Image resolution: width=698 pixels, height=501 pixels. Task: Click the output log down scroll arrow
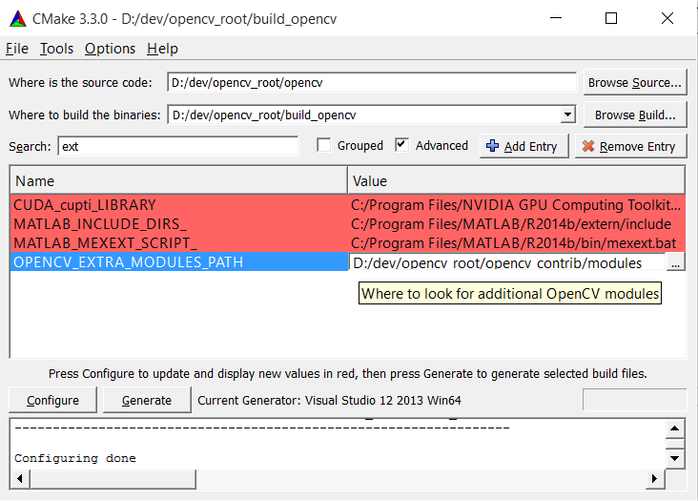[675, 458]
